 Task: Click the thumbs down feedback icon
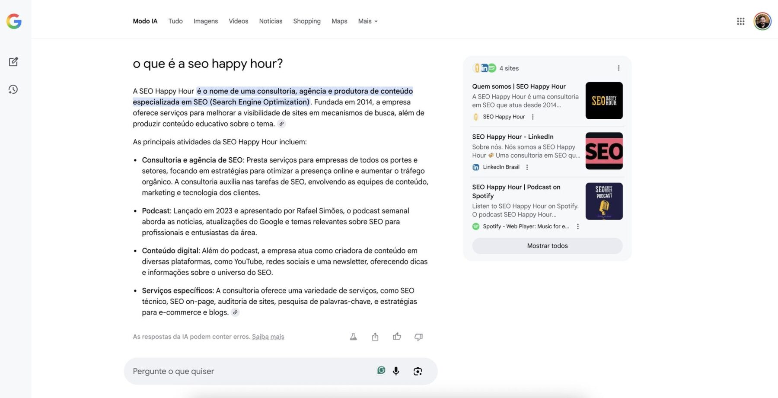[418, 337]
